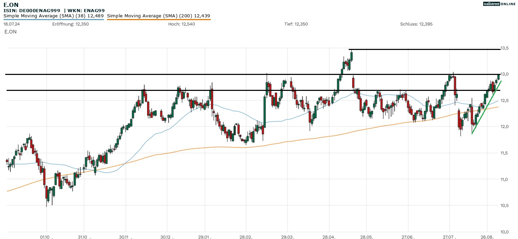Click the E.ON chart title
The width and height of the screenshot is (518, 239).
tap(11, 5)
